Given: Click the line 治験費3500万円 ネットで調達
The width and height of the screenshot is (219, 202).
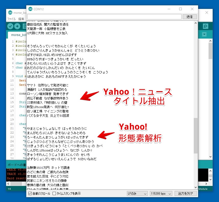Looking at the screenshot, I should pos(48,168).
